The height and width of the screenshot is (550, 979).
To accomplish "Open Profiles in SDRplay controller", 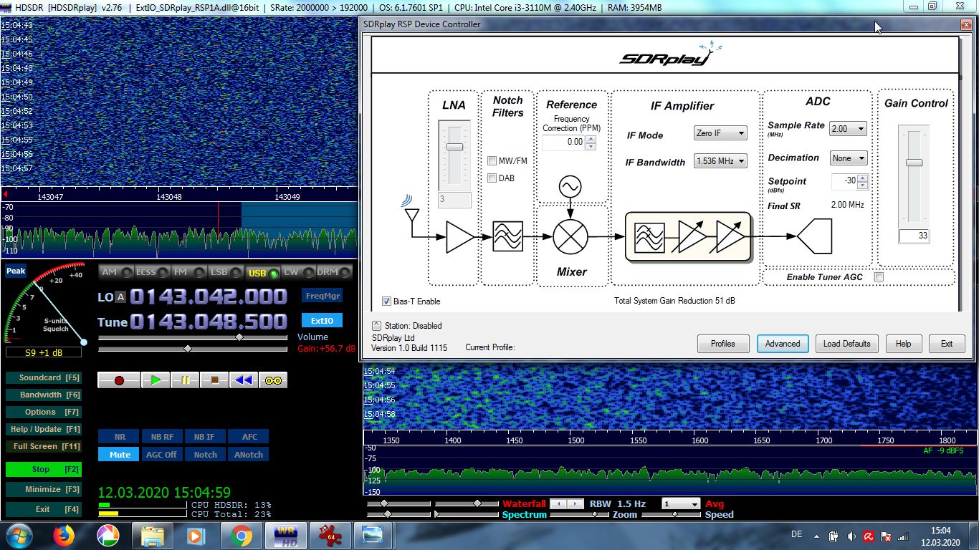I will [x=723, y=344].
